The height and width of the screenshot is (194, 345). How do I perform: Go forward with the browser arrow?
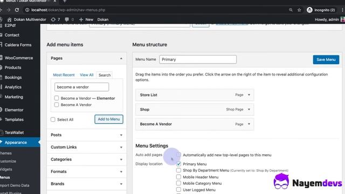pyautogui.click(x=9, y=10)
